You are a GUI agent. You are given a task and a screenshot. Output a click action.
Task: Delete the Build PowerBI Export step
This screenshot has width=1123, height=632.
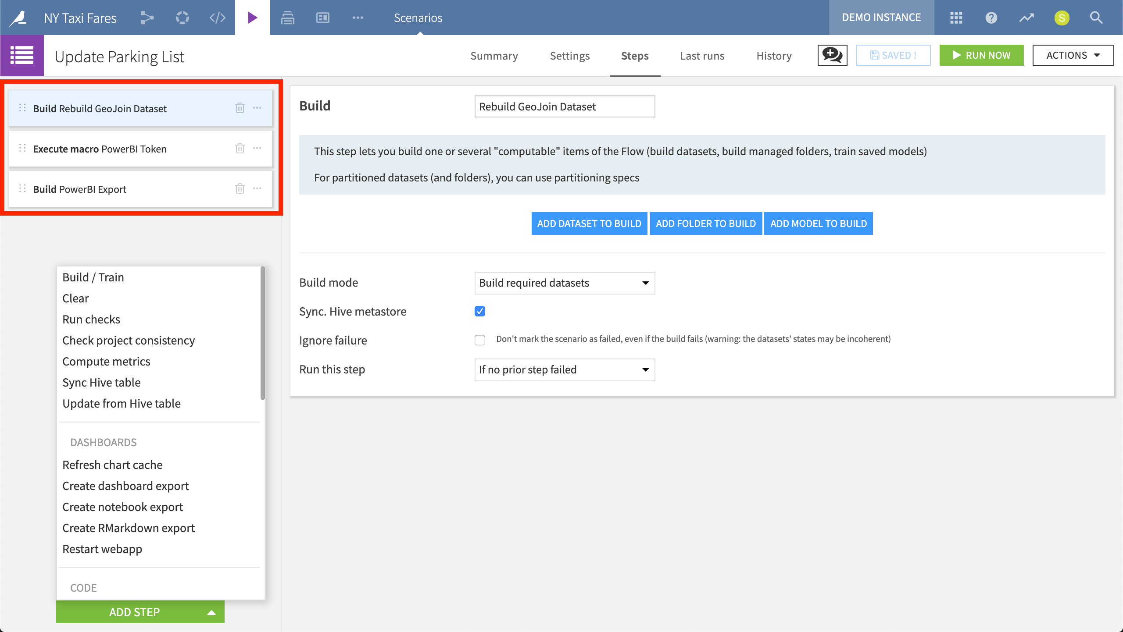click(x=240, y=188)
